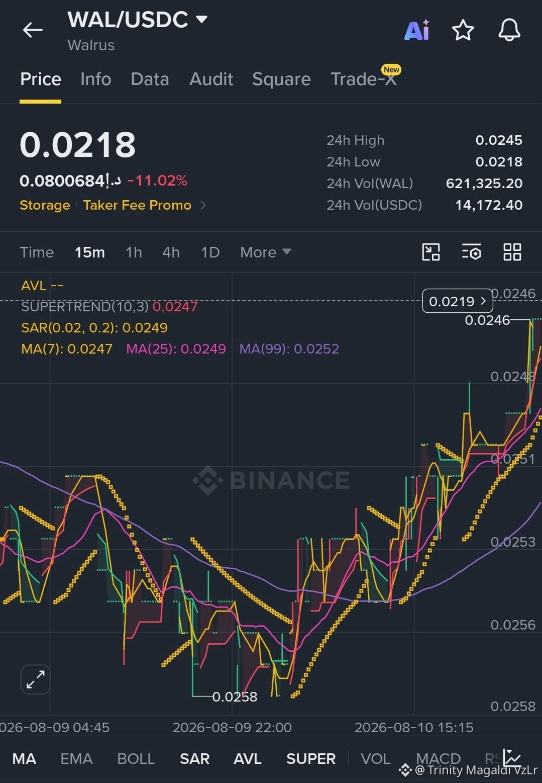The height and width of the screenshot is (783, 542).
Task: Toggle the VOL indicator
Action: (x=375, y=758)
